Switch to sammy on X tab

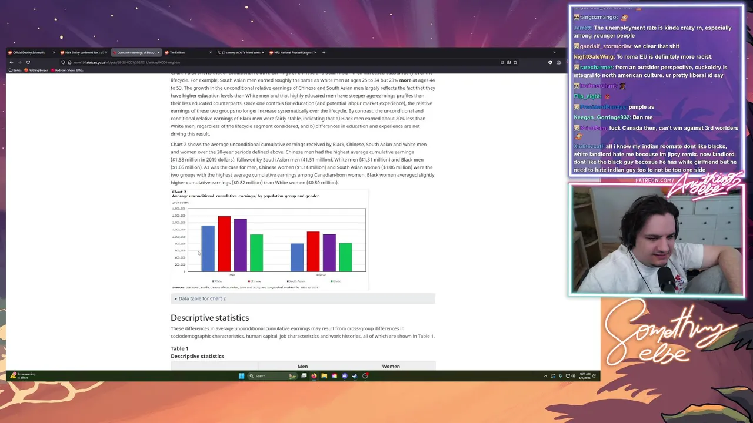pyautogui.click(x=241, y=52)
